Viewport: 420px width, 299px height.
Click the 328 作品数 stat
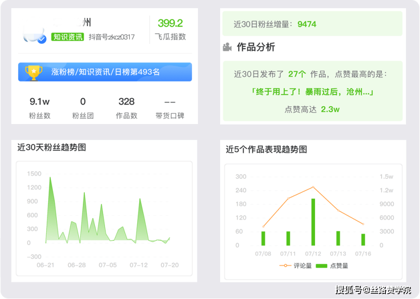126,101
